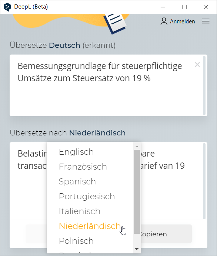Maximize the DeepL window
The image size is (217, 256).
[x=184, y=7]
